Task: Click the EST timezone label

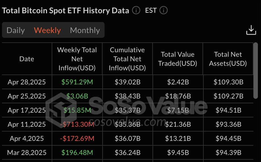Action: [x=151, y=10]
